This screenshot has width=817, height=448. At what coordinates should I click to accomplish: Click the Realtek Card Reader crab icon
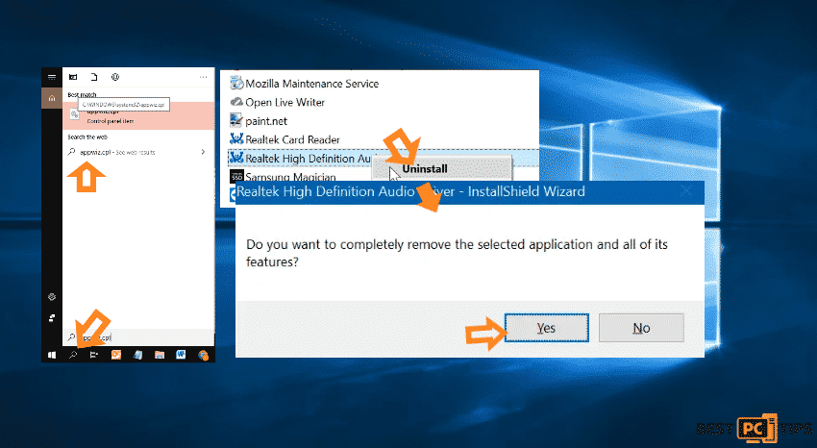coord(236,138)
